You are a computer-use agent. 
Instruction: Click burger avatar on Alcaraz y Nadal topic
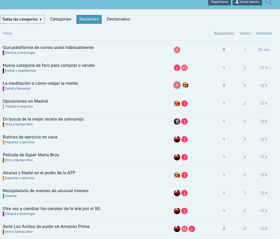coord(177,175)
